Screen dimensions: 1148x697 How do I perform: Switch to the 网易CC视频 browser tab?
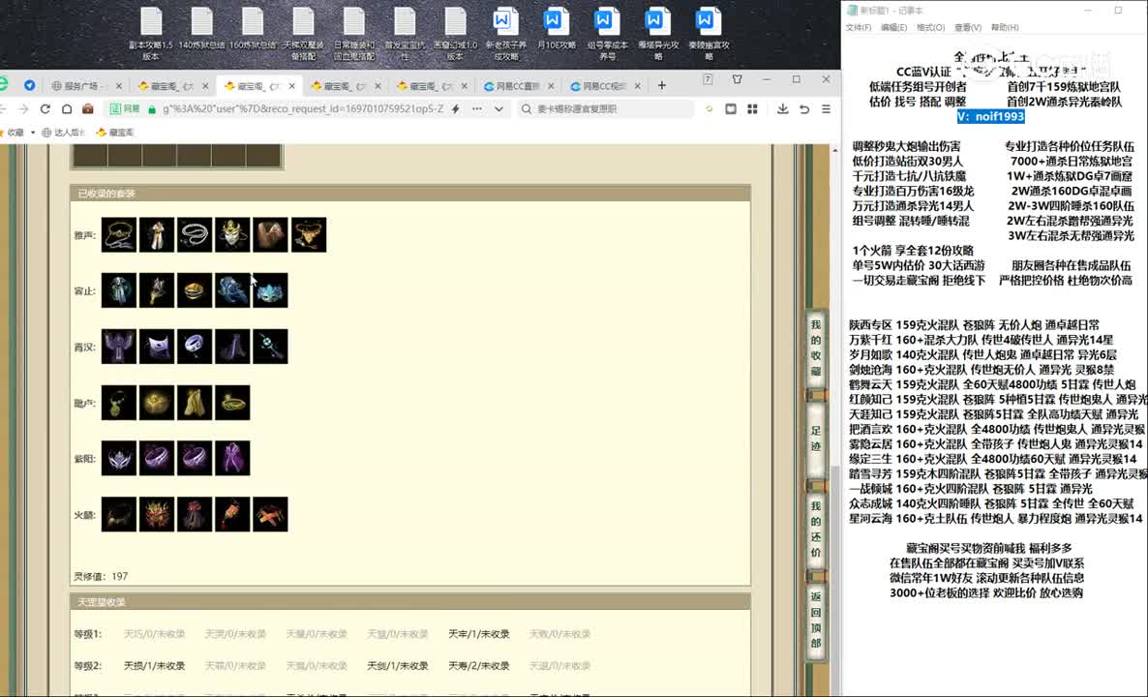[x=605, y=85]
